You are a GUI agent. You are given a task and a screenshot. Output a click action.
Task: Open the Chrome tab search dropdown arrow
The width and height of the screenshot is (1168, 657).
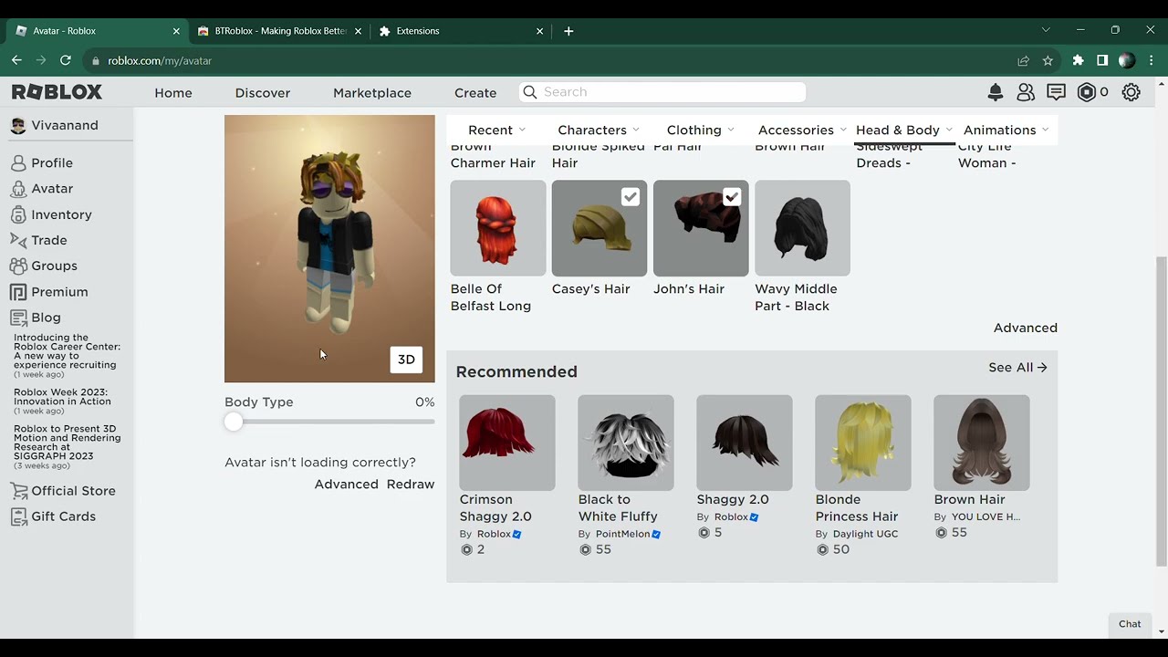1046,30
